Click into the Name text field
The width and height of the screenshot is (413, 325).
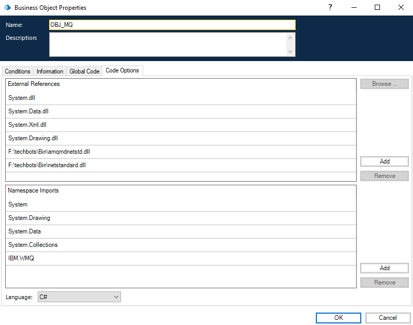click(172, 25)
